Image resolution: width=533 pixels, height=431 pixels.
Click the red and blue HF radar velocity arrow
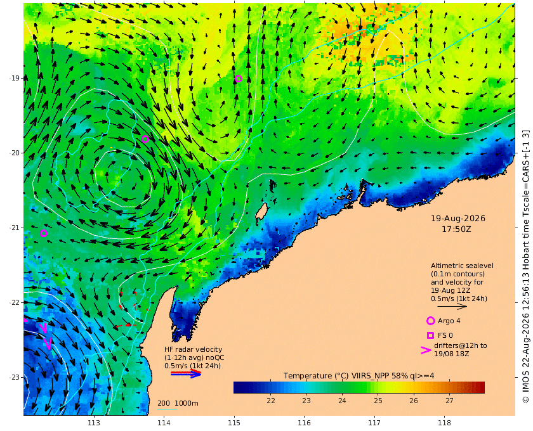pos(186,374)
